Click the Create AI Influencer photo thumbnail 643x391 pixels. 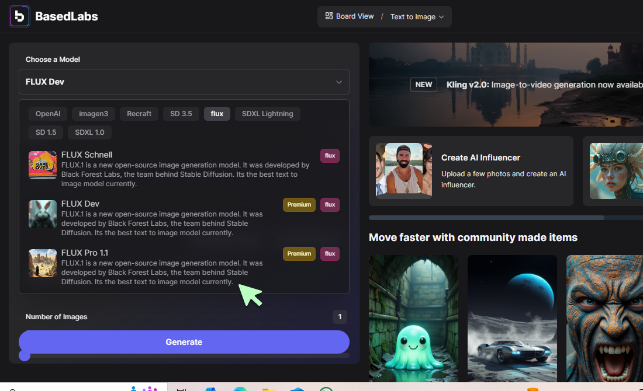pos(404,171)
